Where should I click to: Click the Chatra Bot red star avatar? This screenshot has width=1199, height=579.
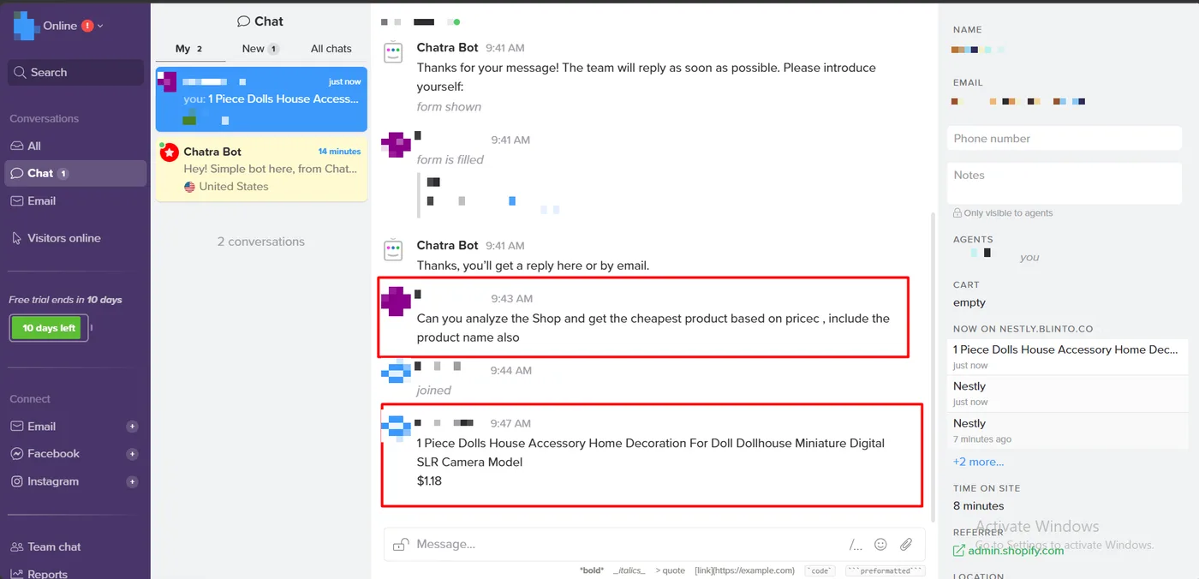(x=170, y=152)
